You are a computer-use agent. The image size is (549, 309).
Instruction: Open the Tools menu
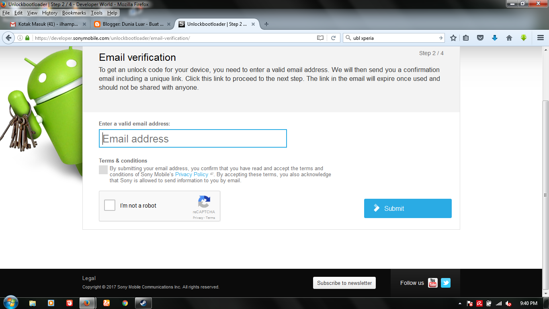[96, 13]
